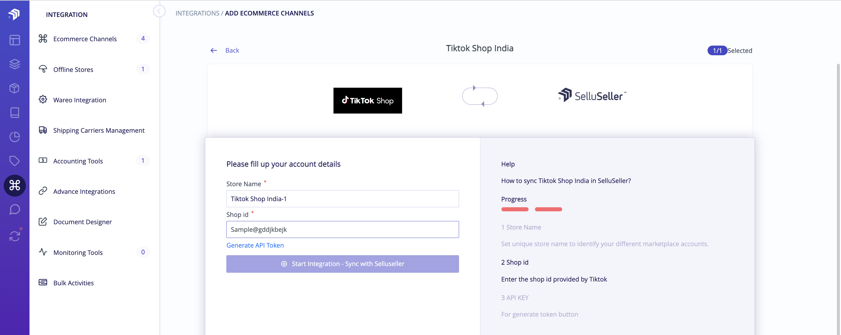
Task: Click the back arrow icon
Action: (213, 50)
